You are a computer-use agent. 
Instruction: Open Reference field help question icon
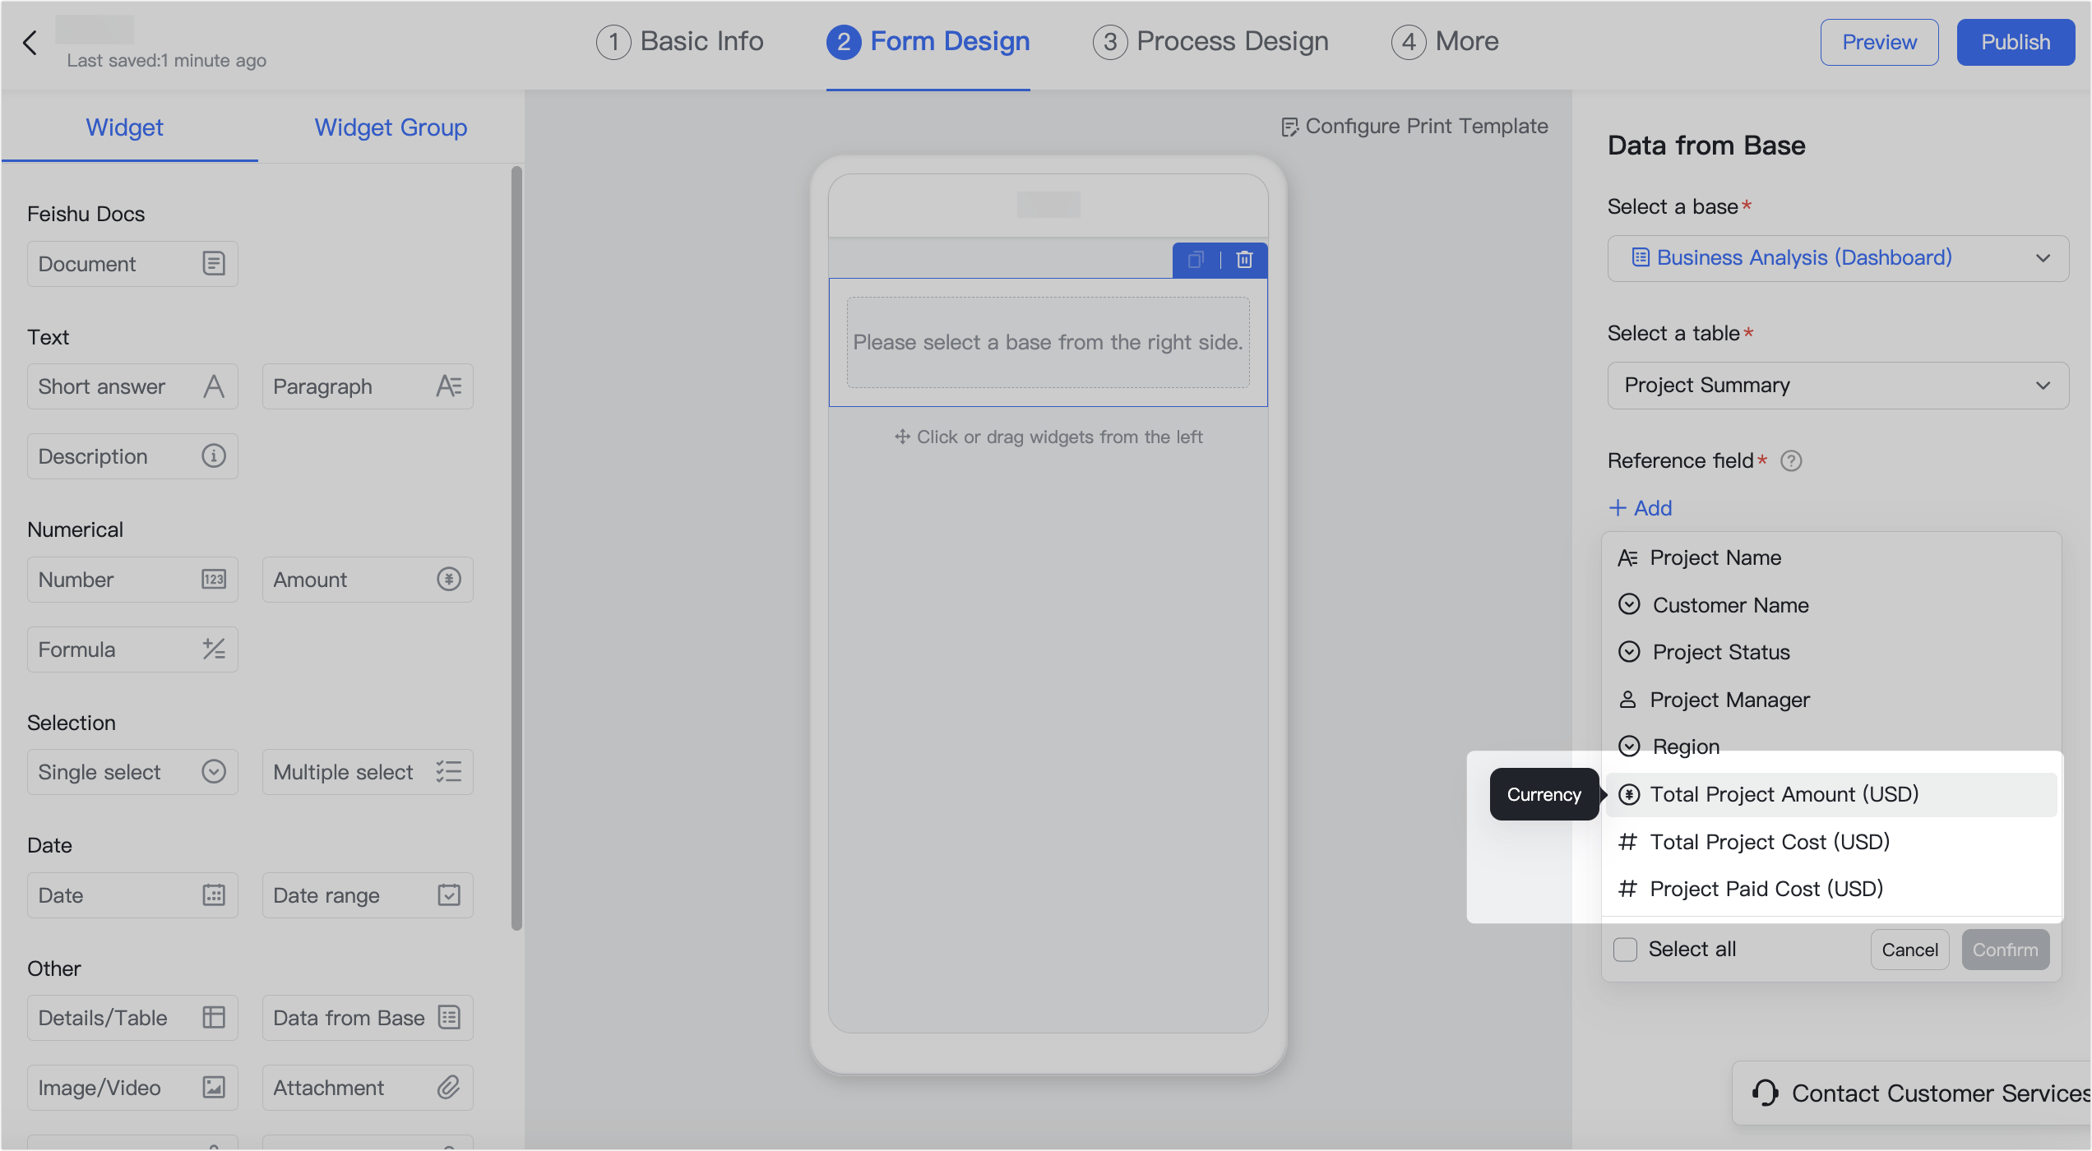(1790, 461)
